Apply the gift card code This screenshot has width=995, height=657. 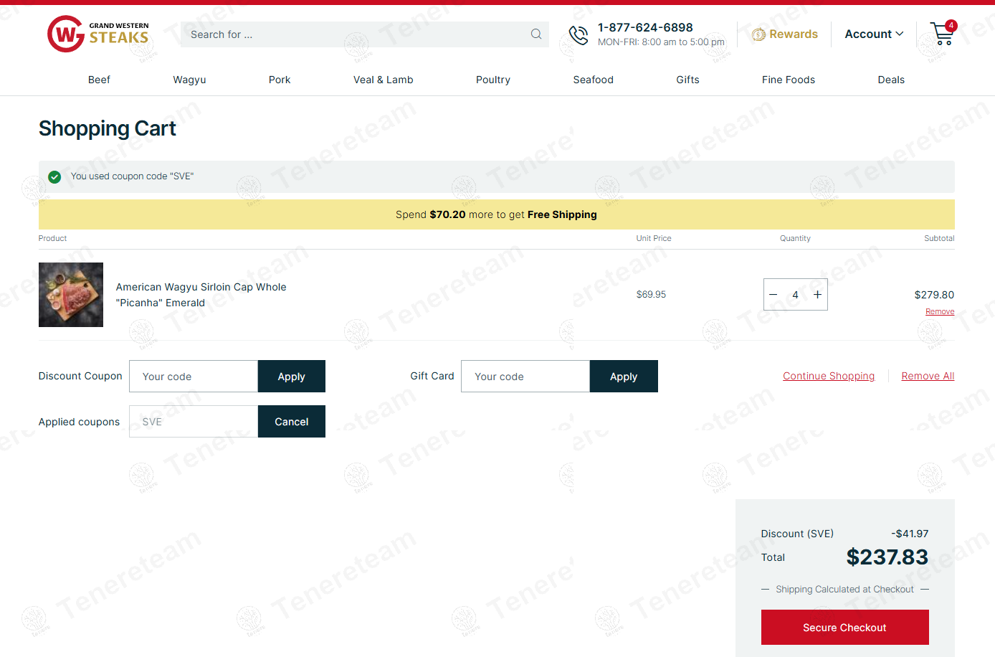point(624,377)
